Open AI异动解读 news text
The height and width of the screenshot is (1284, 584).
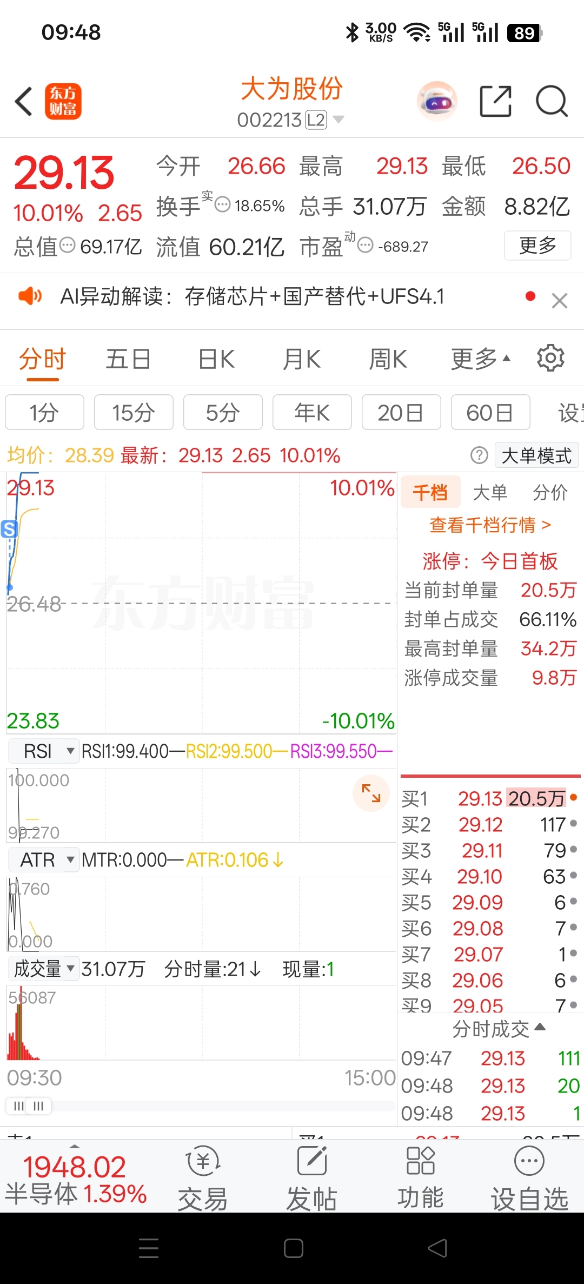click(252, 296)
